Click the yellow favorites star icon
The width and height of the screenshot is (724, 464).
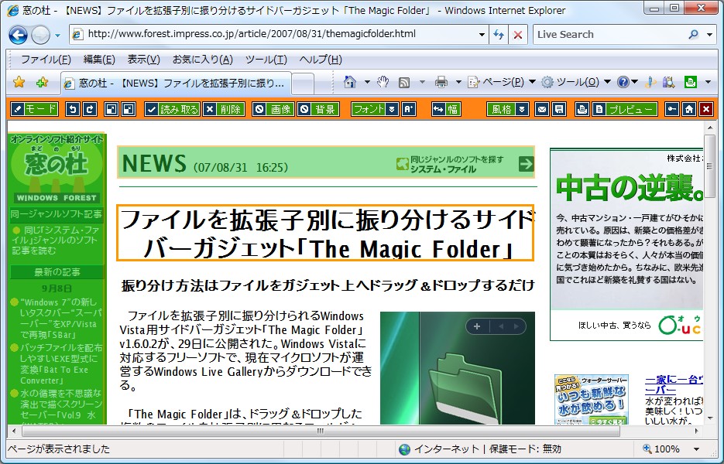click(18, 81)
